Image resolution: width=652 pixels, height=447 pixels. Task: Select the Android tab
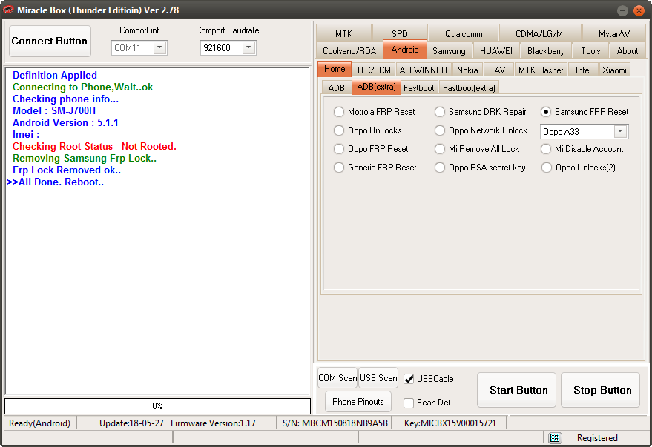pos(405,50)
